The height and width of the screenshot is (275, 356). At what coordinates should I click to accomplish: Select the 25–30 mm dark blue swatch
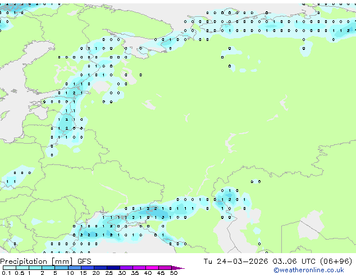click(113, 268)
